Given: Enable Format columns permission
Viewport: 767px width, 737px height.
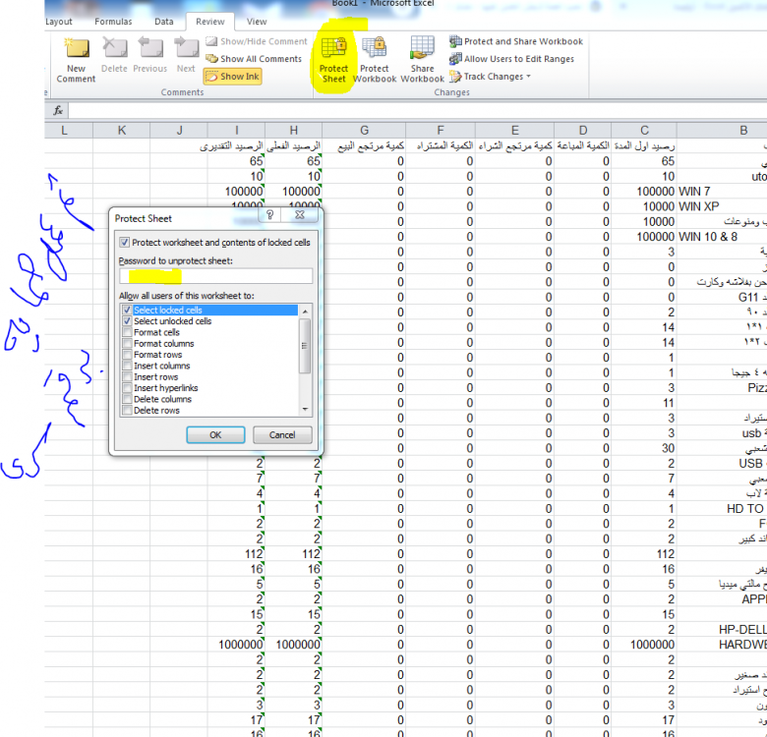Looking at the screenshot, I should pos(127,344).
